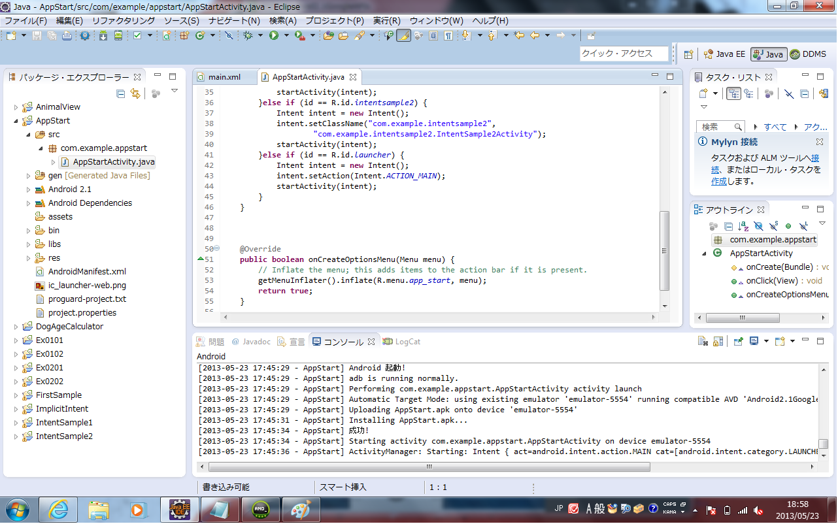Switch to LogCat tab
The width and height of the screenshot is (838, 524).
click(x=402, y=342)
